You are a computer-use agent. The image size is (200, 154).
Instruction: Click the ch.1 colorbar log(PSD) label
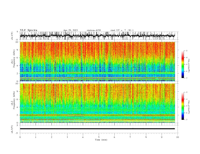pyautogui.click(x=189, y=66)
